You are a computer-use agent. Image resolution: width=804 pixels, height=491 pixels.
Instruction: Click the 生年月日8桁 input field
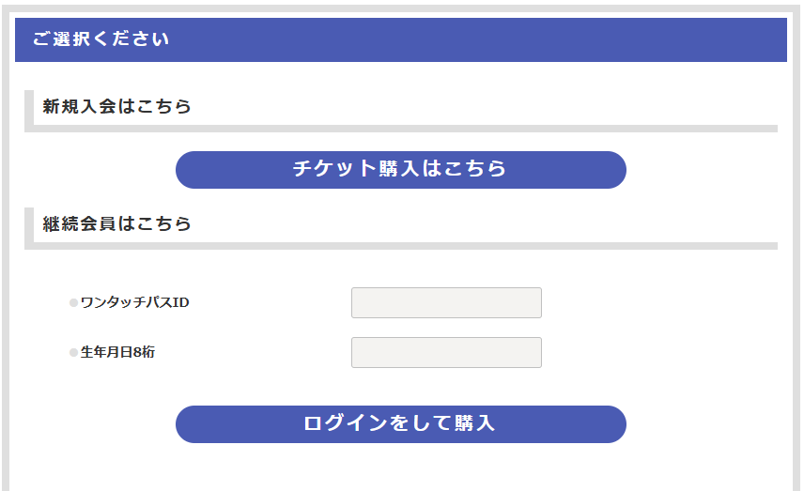[446, 353]
